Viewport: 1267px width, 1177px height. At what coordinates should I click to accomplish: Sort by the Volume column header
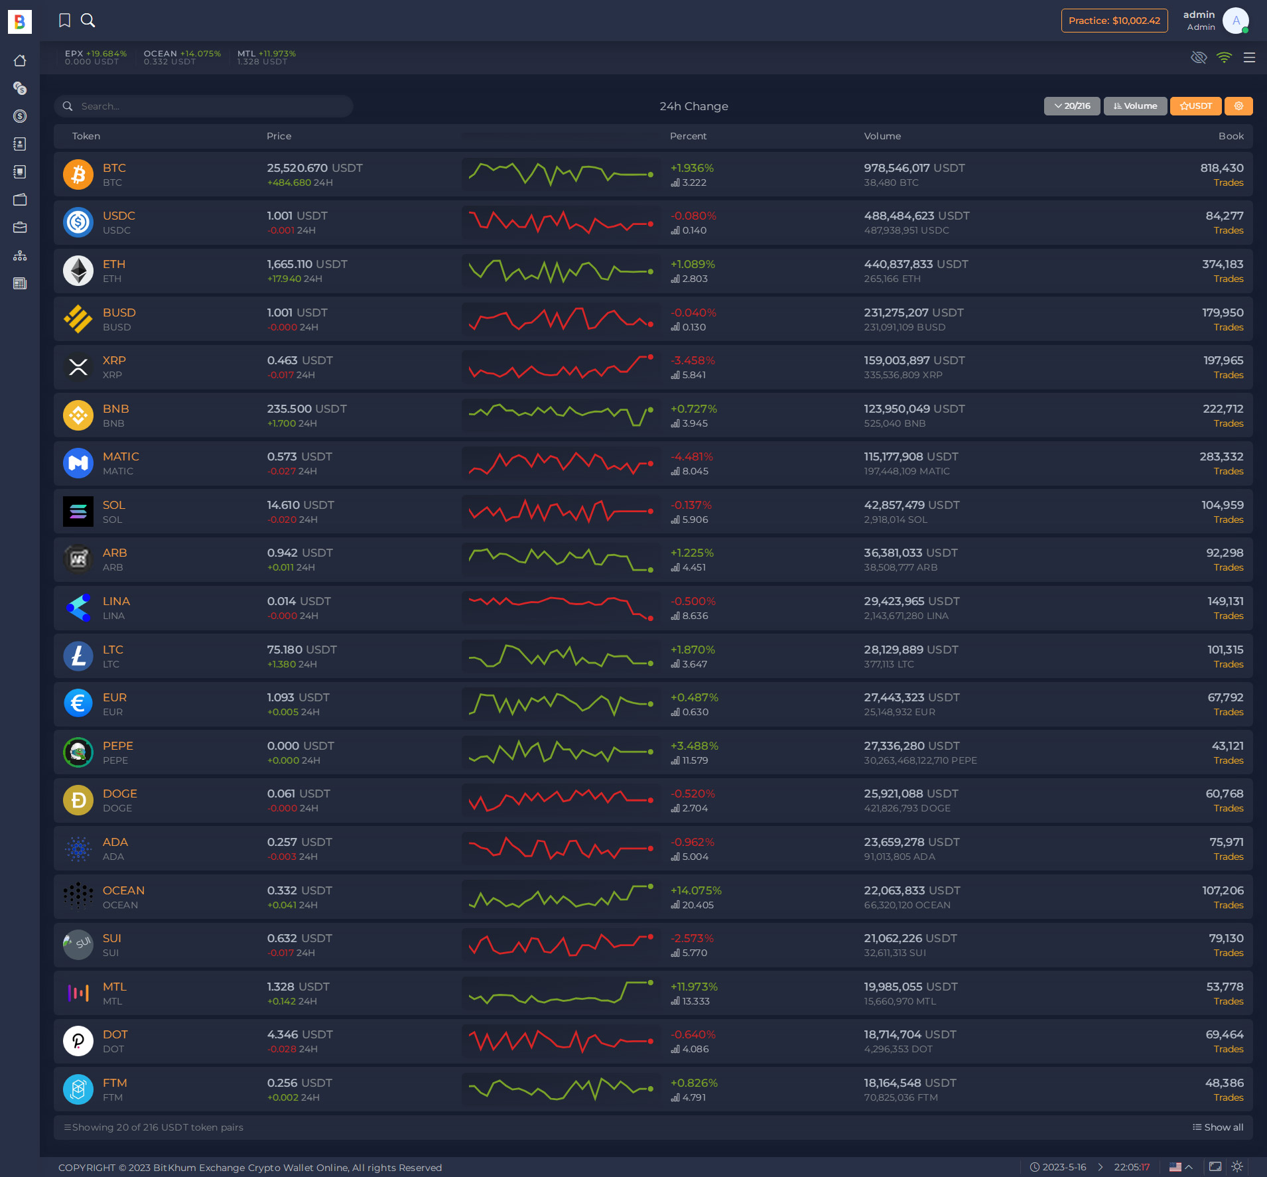[882, 136]
